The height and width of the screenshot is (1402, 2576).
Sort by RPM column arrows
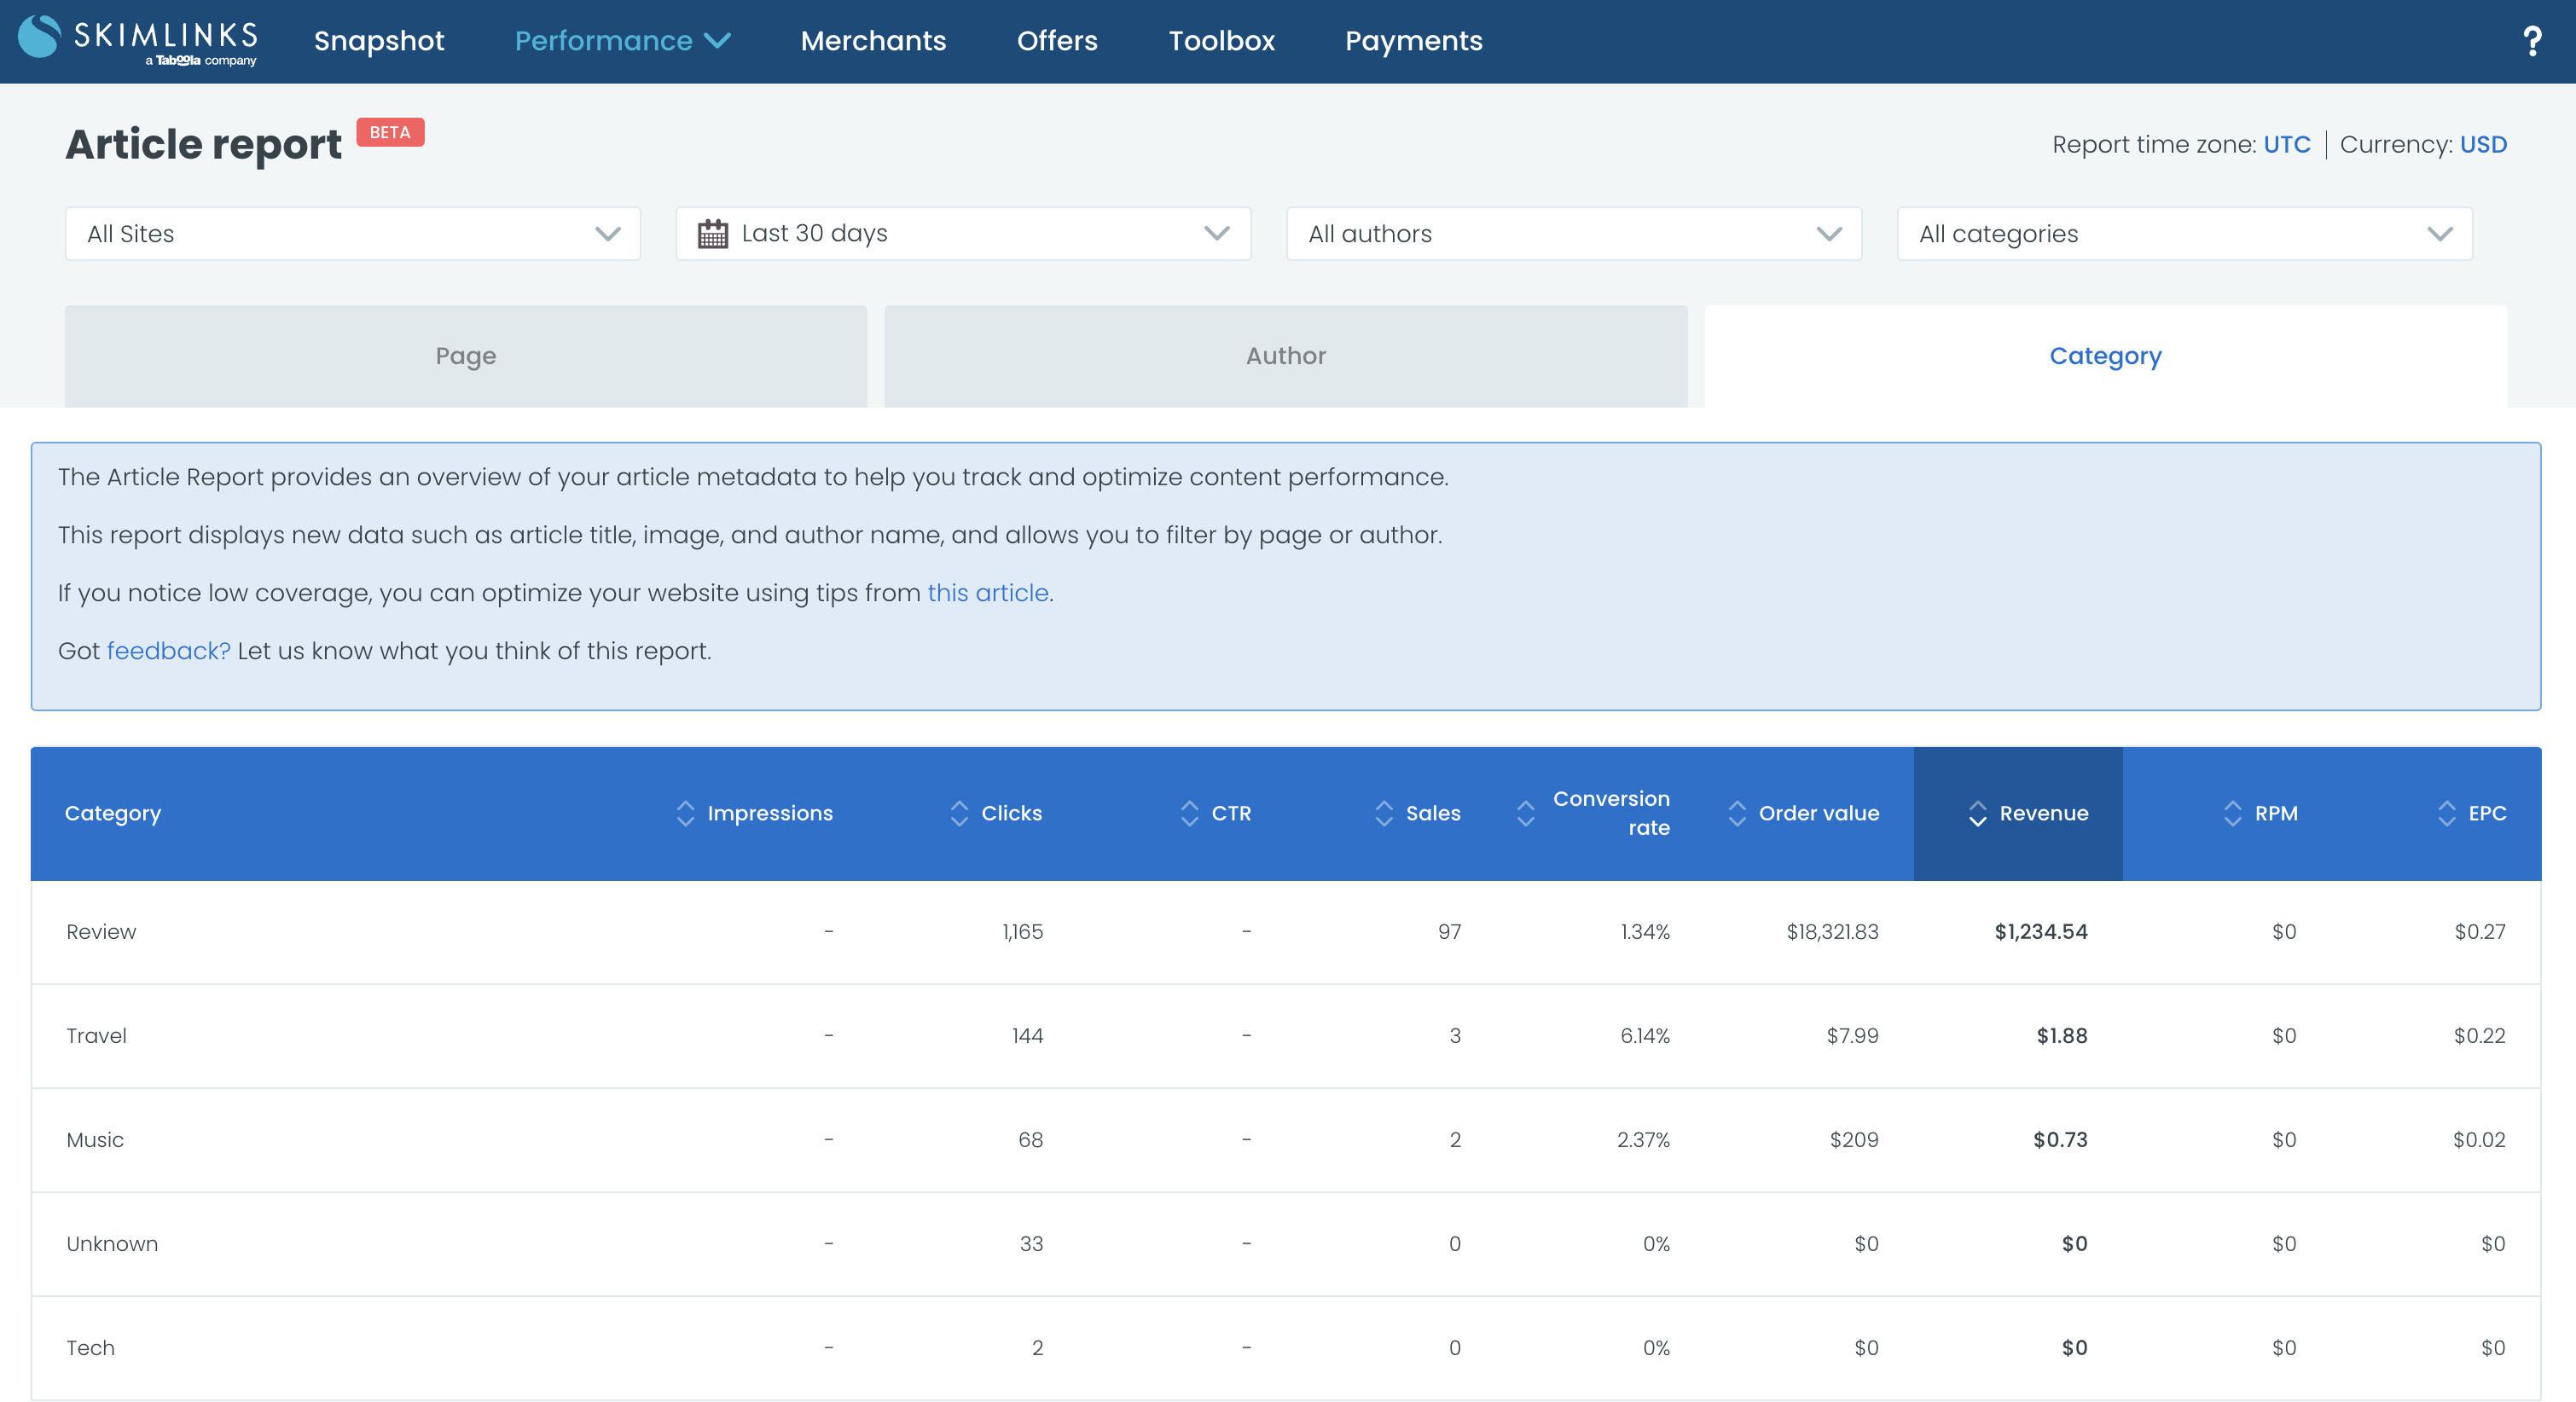(x=2232, y=813)
